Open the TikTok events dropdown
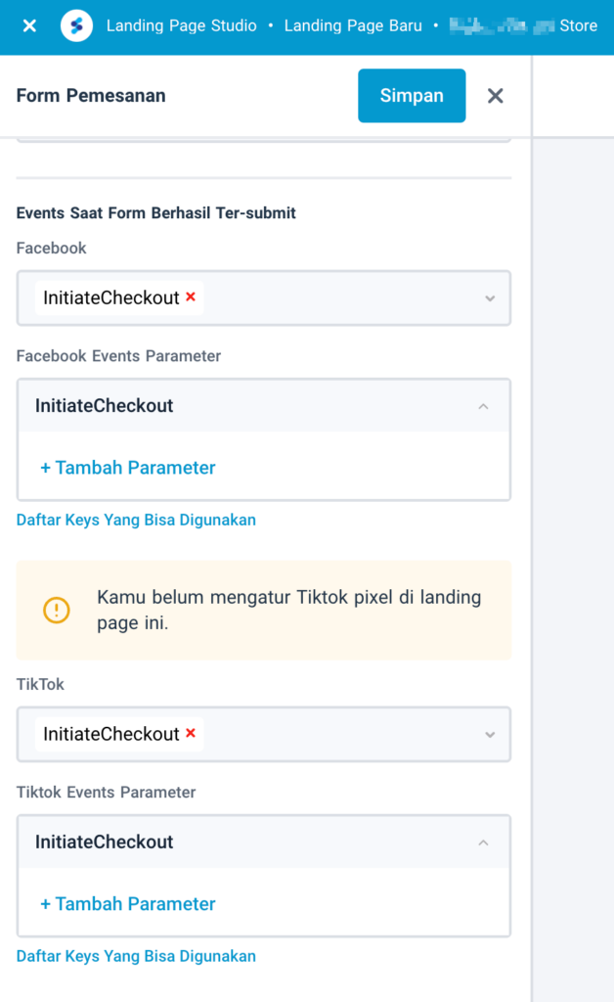This screenshot has width=614, height=1002. [x=489, y=735]
